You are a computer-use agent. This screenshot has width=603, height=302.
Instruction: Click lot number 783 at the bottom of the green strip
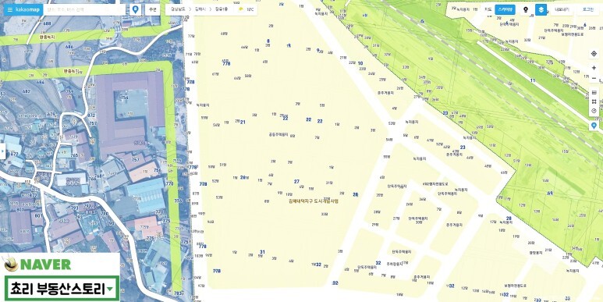pyautogui.click(x=177, y=293)
